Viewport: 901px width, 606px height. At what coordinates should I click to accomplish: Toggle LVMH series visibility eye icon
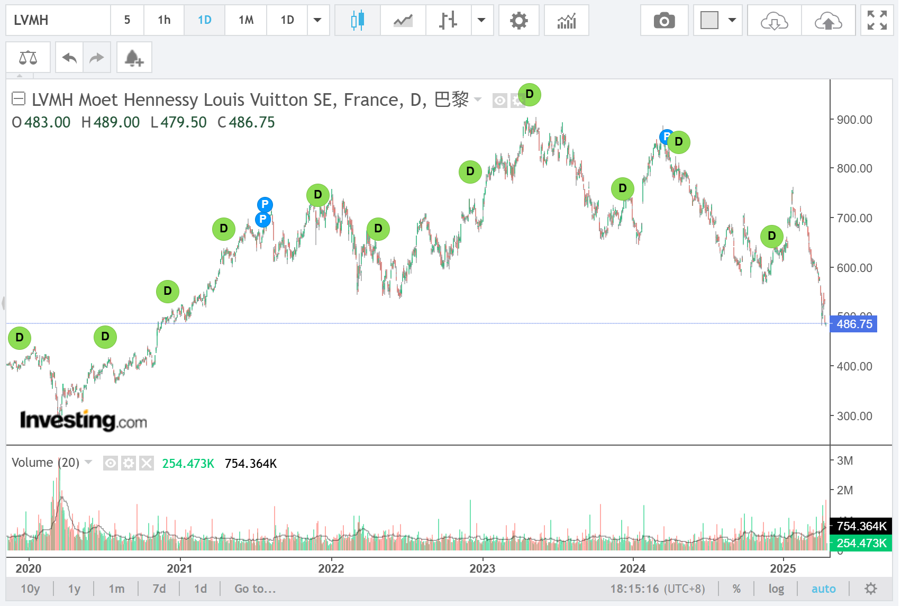tap(500, 101)
